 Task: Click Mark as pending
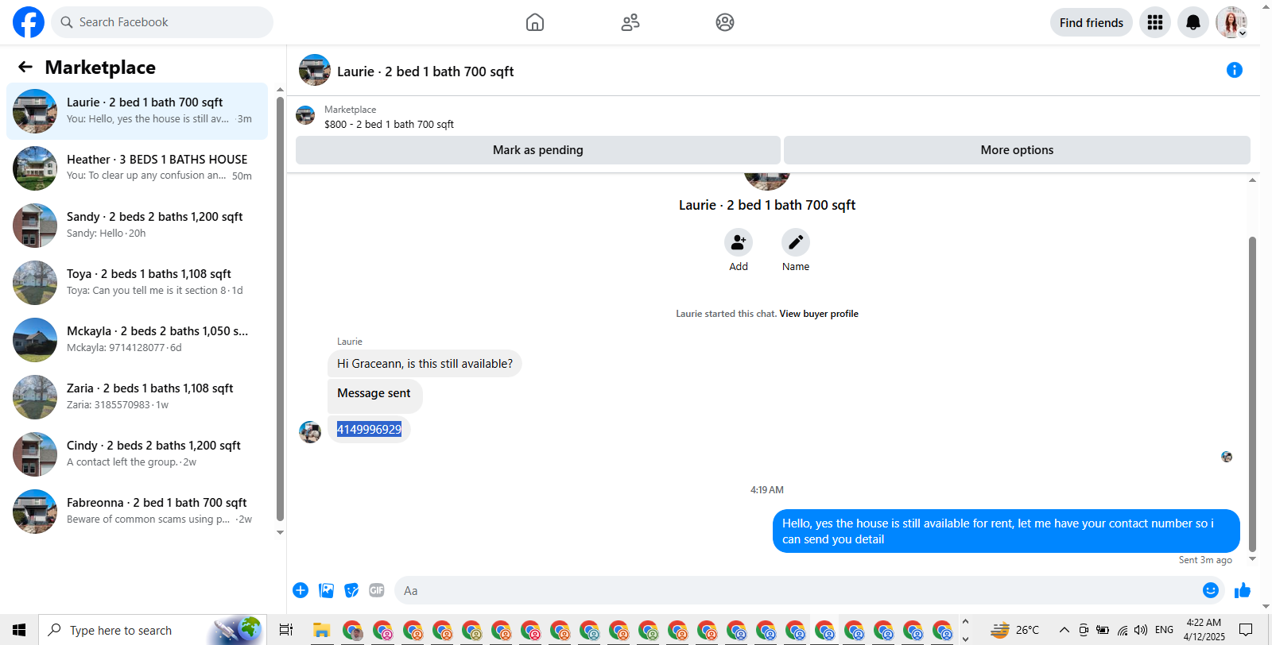tap(538, 150)
